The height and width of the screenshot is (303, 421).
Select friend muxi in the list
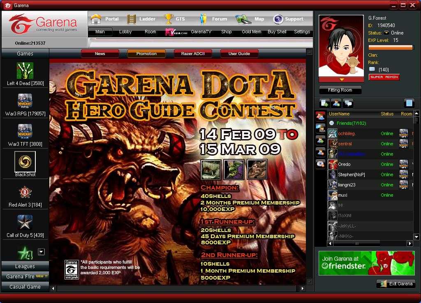coord(370,195)
